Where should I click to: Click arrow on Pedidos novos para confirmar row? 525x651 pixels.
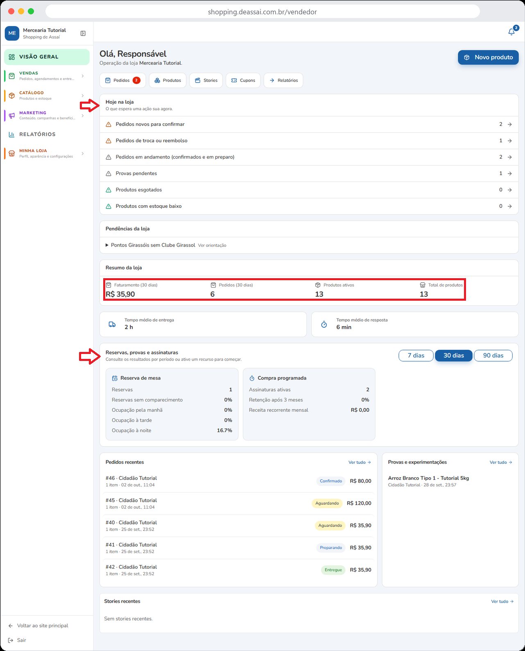510,125
